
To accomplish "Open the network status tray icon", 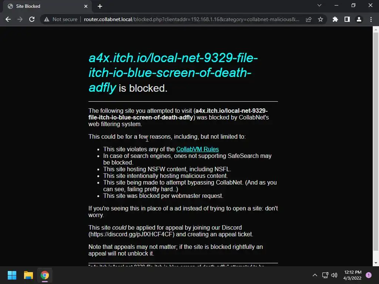I will click(x=325, y=275).
